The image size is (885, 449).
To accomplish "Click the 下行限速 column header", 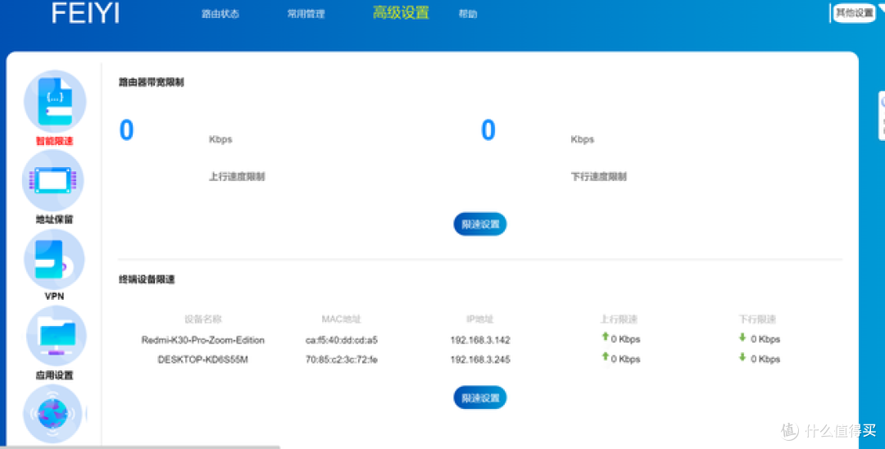I will pyautogui.click(x=757, y=320).
